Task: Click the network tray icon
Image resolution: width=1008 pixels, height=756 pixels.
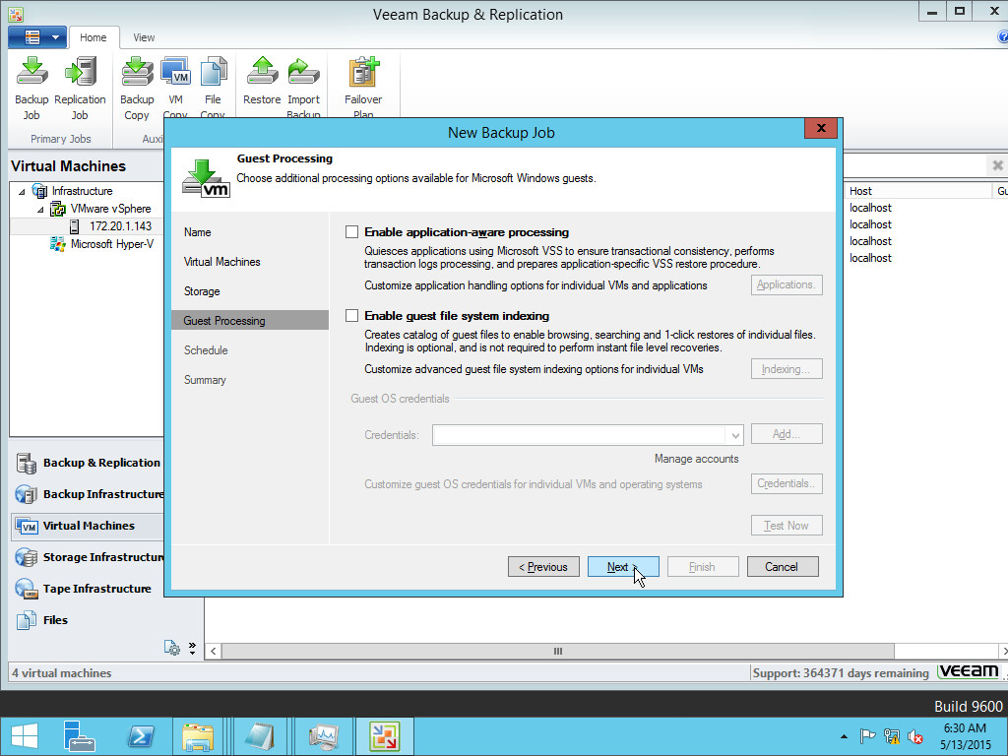Action: click(x=892, y=736)
